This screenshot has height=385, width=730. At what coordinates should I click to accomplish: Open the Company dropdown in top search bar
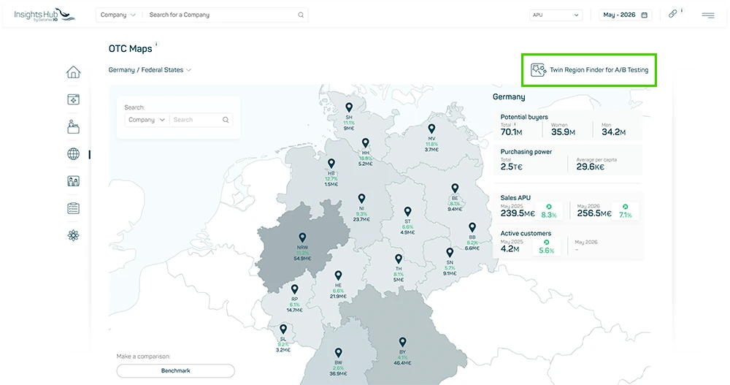point(118,15)
